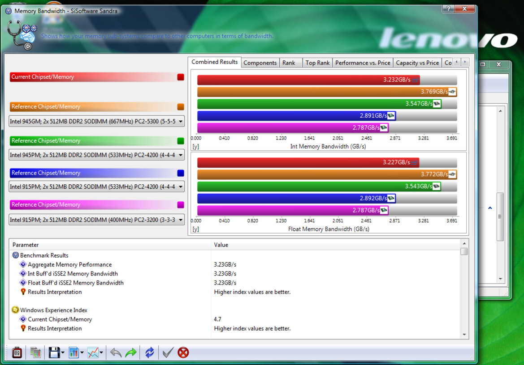Screen dimensions: 524x365
Task: Toggle the orange Reference Chipset/Memory square
Action: (x=181, y=106)
